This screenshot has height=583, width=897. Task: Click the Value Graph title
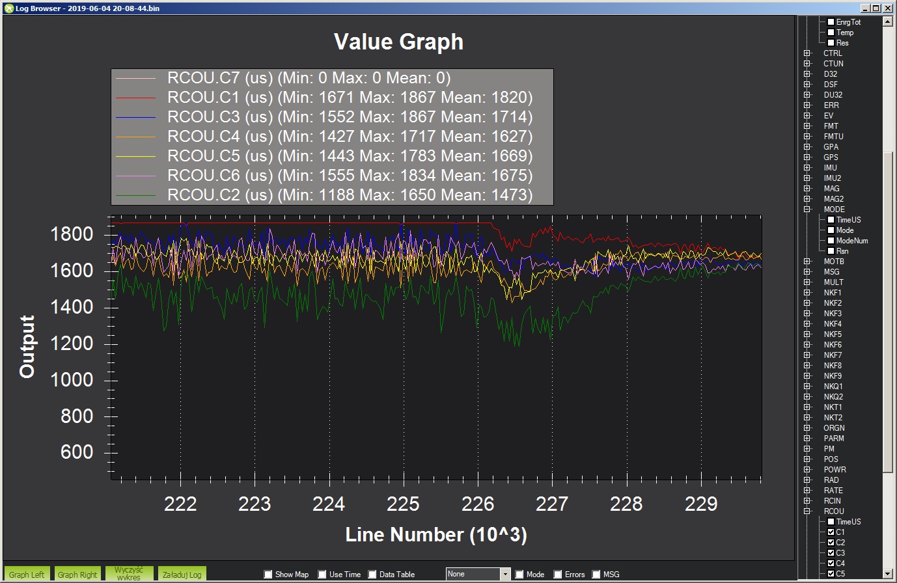(x=398, y=42)
